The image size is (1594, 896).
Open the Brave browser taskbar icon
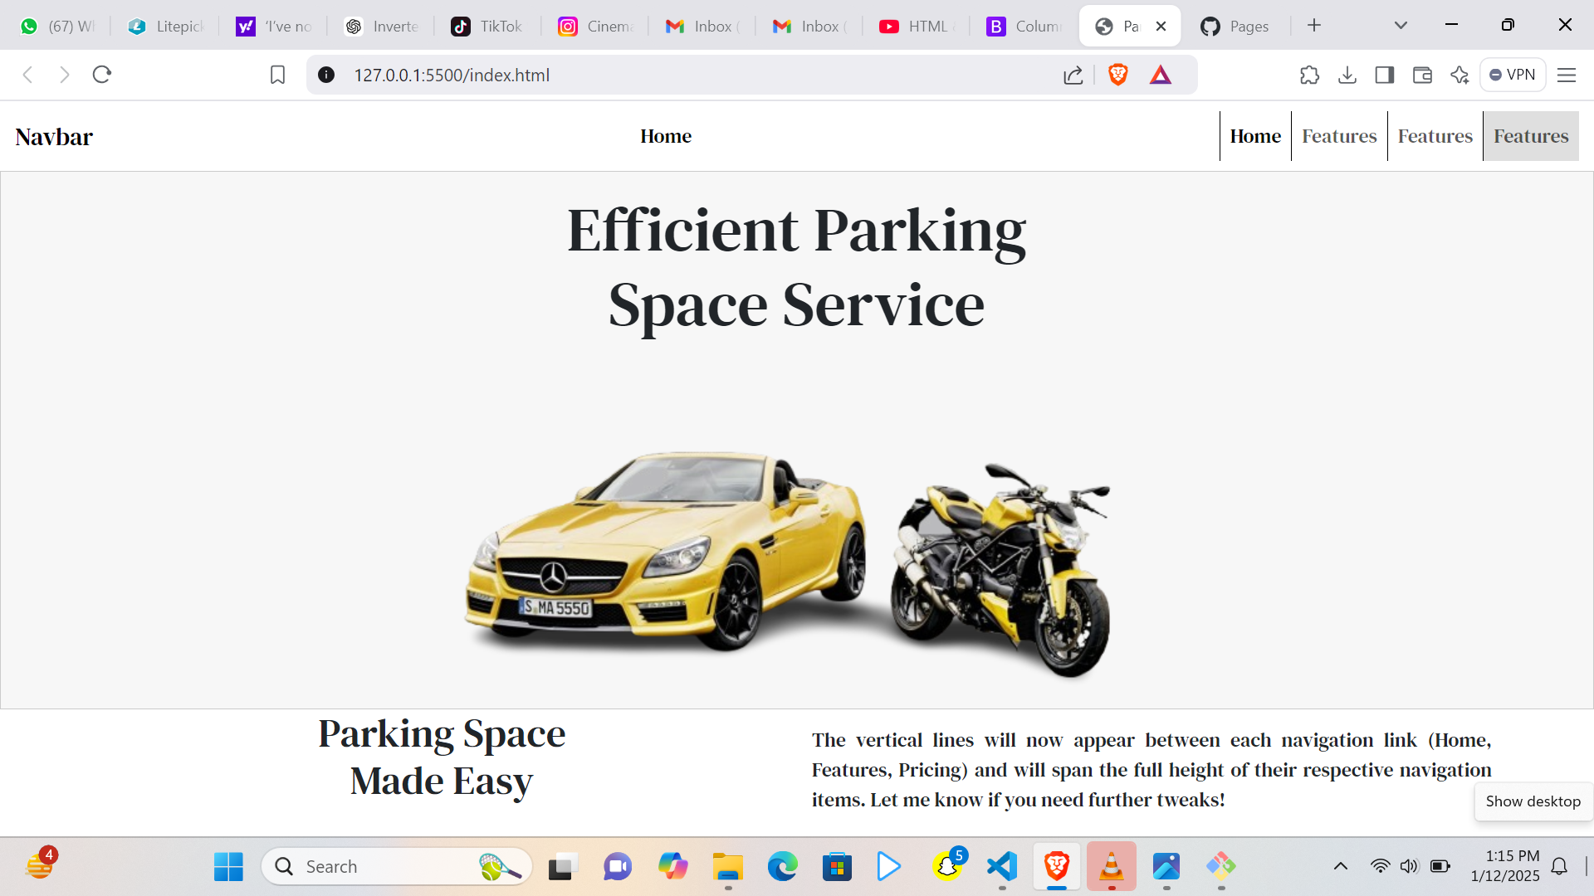pyautogui.click(x=1057, y=867)
